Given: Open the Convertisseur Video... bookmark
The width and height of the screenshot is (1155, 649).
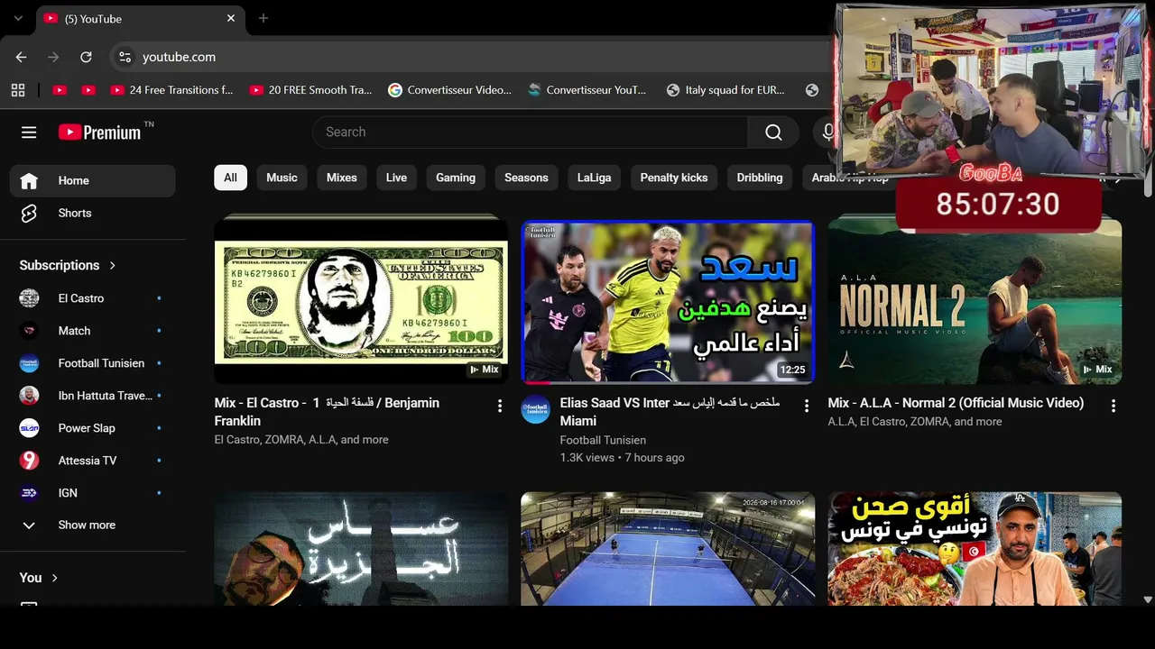Looking at the screenshot, I should pyautogui.click(x=449, y=90).
